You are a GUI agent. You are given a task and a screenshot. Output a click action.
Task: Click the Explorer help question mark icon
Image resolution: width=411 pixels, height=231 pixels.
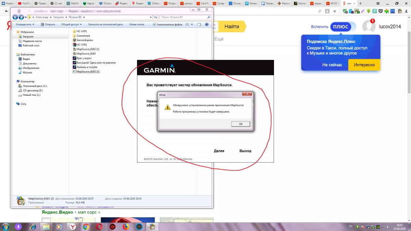click(x=207, y=25)
